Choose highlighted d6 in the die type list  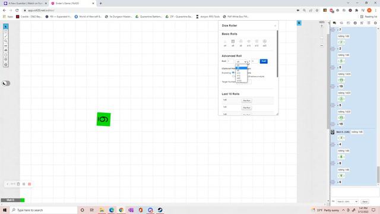tap(242, 68)
